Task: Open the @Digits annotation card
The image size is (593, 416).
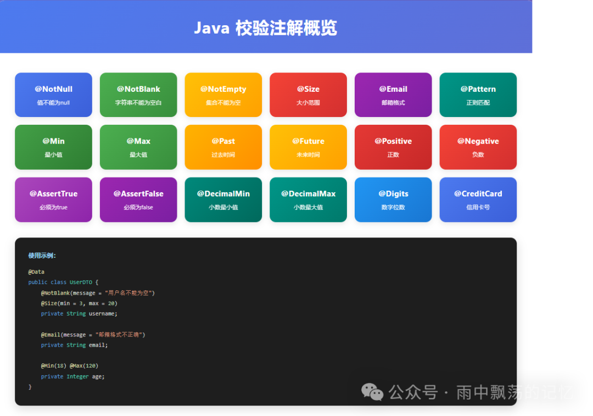Action: (393, 199)
